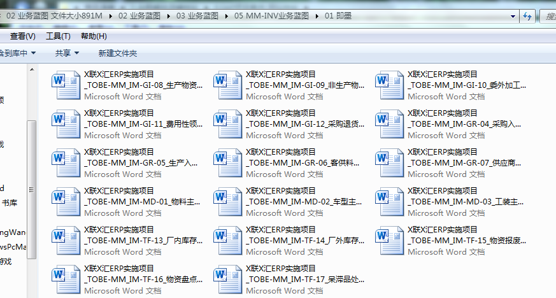Open the 共享 dropdown in toolbar
Image resolution: width=556 pixels, height=298 pixels.
[x=67, y=53]
